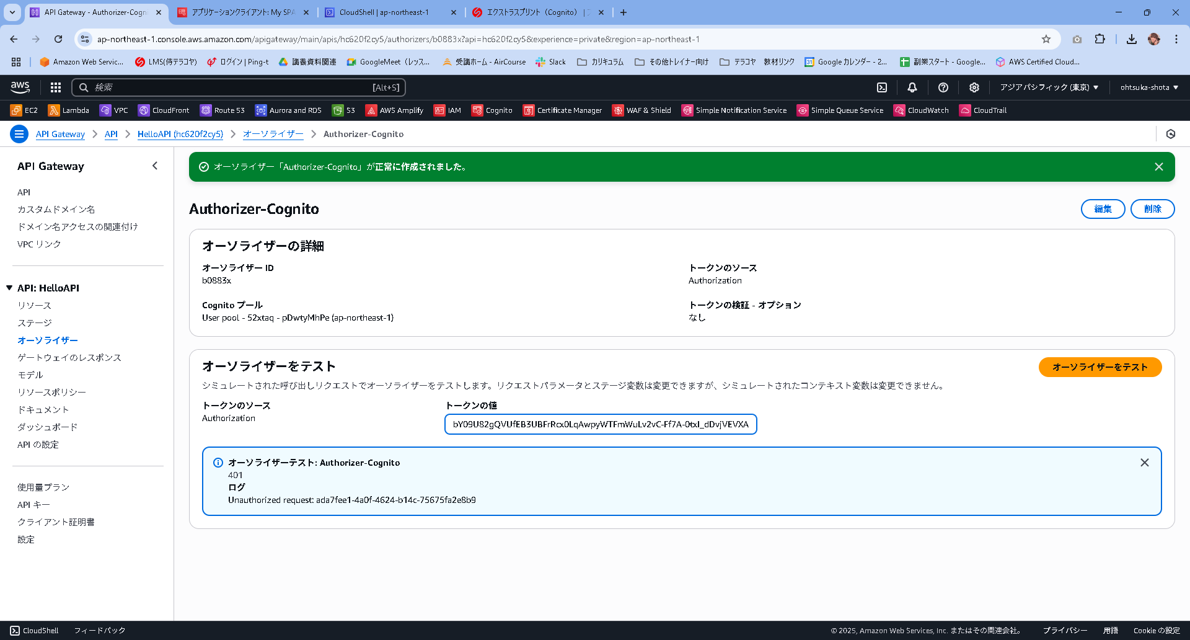Focus the AWS 検索 search box
Viewport: 1190px width, 640px height.
pos(239,87)
